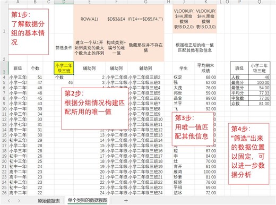Select the 单个类别的数据视图 sheet tab
This screenshot has height=205, width=276.
[x=88, y=200]
